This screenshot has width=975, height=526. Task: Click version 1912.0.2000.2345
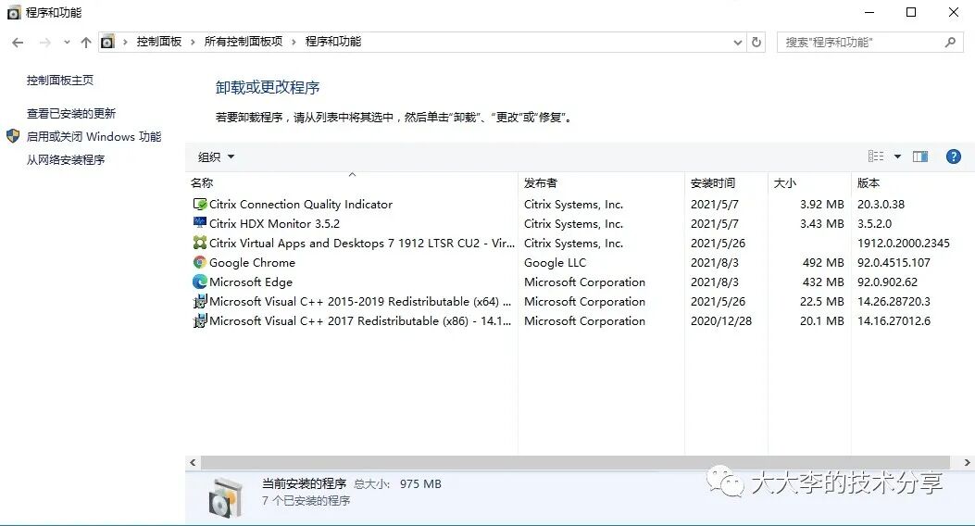pos(904,244)
